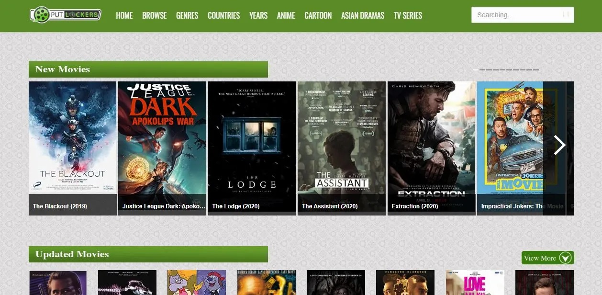Expand the Years menu
The image size is (602, 295).
[258, 15]
